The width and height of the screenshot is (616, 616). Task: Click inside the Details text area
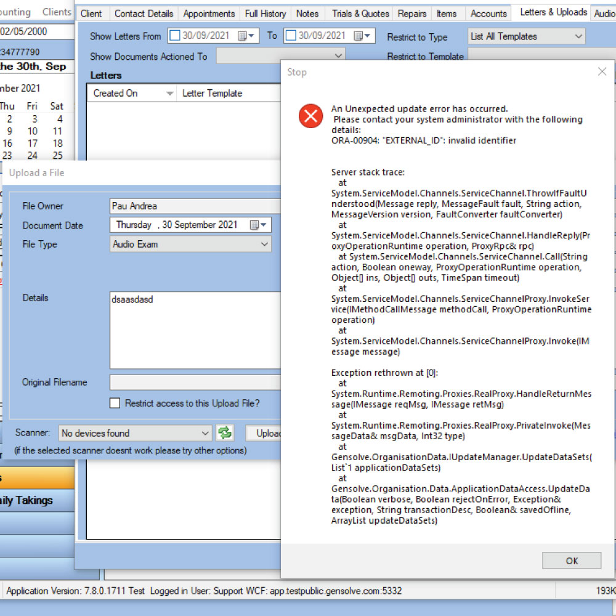195,330
